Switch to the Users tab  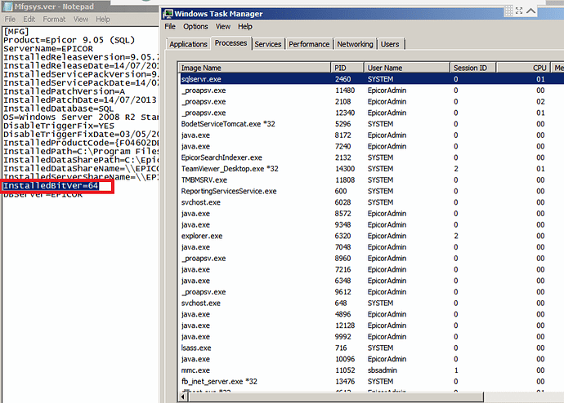click(390, 44)
